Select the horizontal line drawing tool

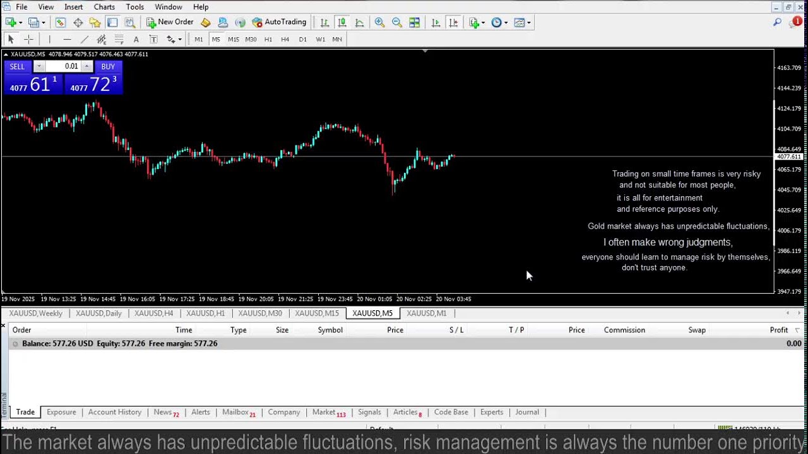coord(67,39)
